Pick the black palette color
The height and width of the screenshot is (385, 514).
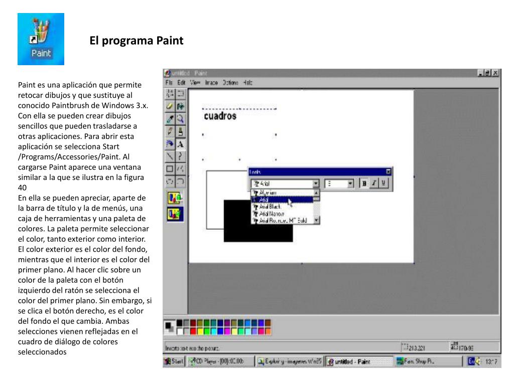(179, 323)
